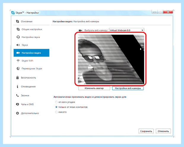Click the chat bubble icon for Чаты и SMS
The height and width of the screenshot is (147, 184).
[x=18, y=104]
